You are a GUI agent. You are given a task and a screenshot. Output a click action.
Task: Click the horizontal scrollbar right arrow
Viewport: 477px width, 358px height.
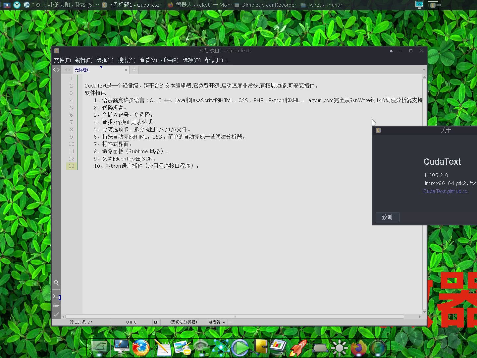[x=420, y=317]
